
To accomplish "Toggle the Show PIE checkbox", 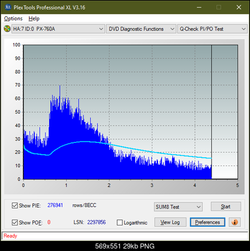I will pyautogui.click(x=15, y=206).
